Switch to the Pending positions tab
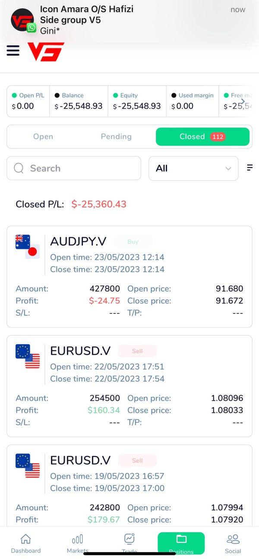 point(116,137)
